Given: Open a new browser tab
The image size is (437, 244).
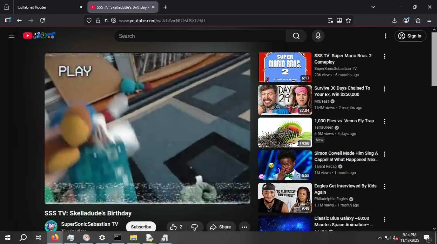Looking at the screenshot, I should tap(165, 7).
